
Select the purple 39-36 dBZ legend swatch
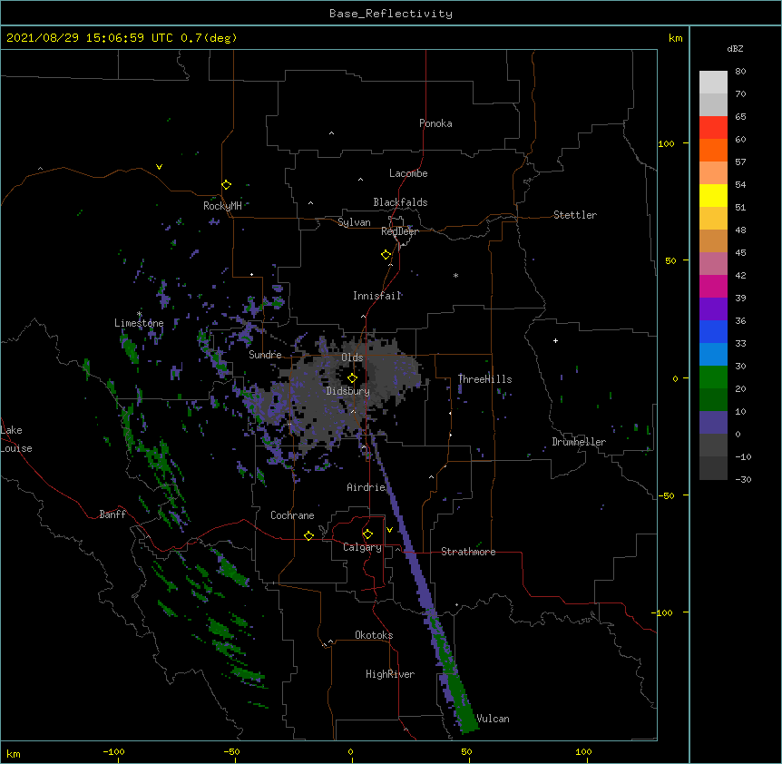pos(713,309)
